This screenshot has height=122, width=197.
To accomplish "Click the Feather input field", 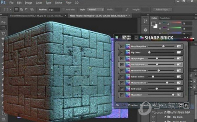I will point(54,9).
